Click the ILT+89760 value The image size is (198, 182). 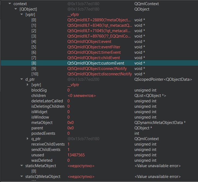pyautogui.click(x=99, y=36)
